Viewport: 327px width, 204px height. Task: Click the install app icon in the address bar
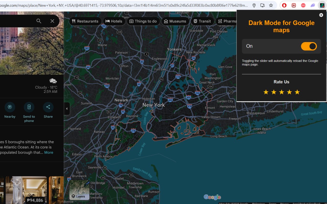coord(262,5)
